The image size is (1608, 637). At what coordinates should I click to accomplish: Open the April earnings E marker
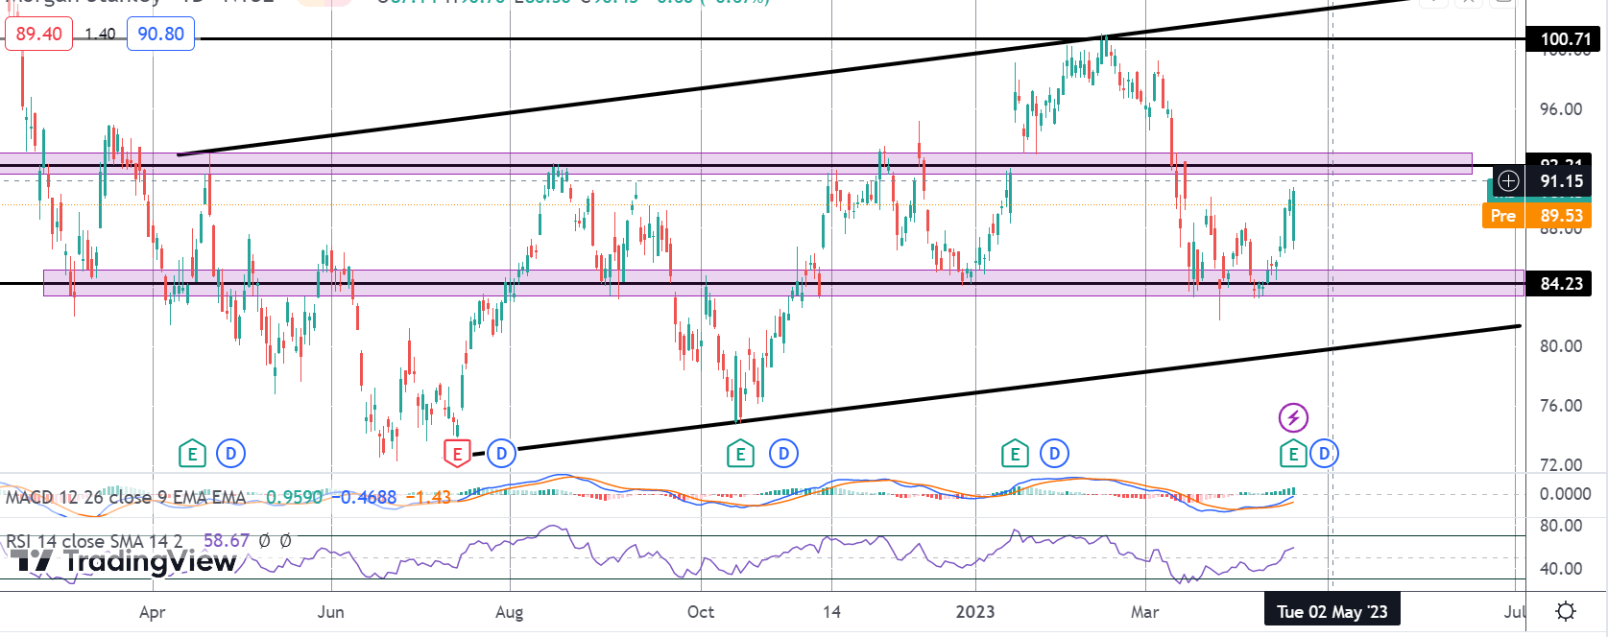pyautogui.click(x=192, y=454)
